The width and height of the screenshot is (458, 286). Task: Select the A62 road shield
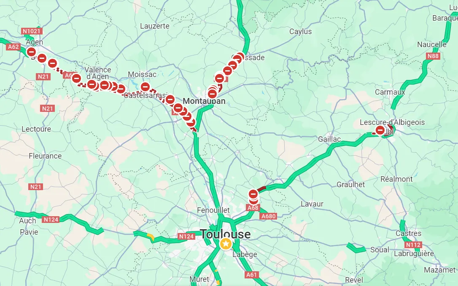(13, 47)
